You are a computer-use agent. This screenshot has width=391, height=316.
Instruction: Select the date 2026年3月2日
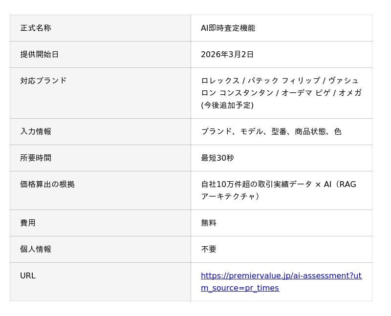click(x=227, y=55)
